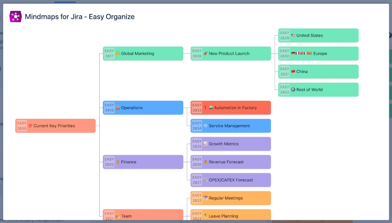Click the EASY 2817 issue key badge
The height and width of the screenshot is (223, 392).
[x=109, y=54]
